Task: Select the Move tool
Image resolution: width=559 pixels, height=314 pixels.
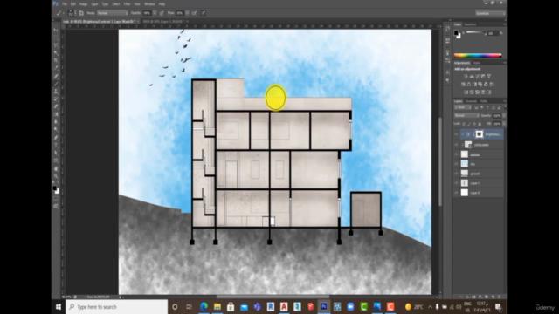Action: pos(56,30)
